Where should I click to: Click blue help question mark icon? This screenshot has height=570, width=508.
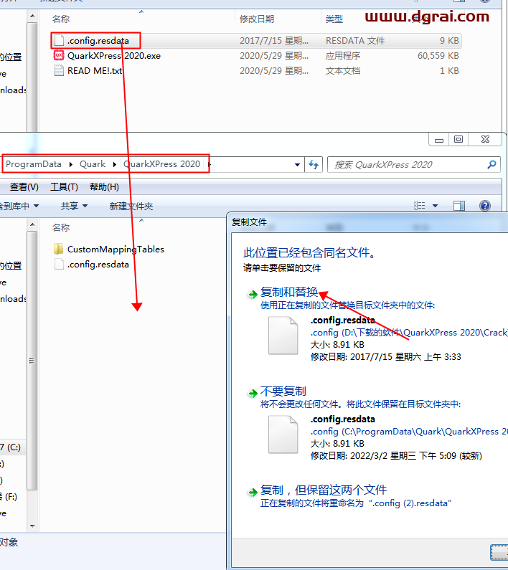(x=485, y=206)
